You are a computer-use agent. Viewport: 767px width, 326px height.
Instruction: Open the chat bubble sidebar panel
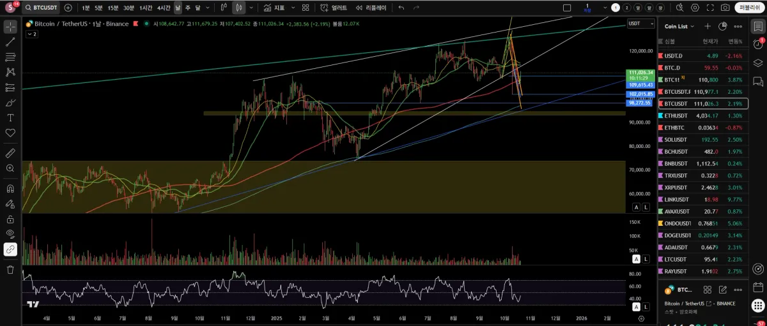[758, 82]
